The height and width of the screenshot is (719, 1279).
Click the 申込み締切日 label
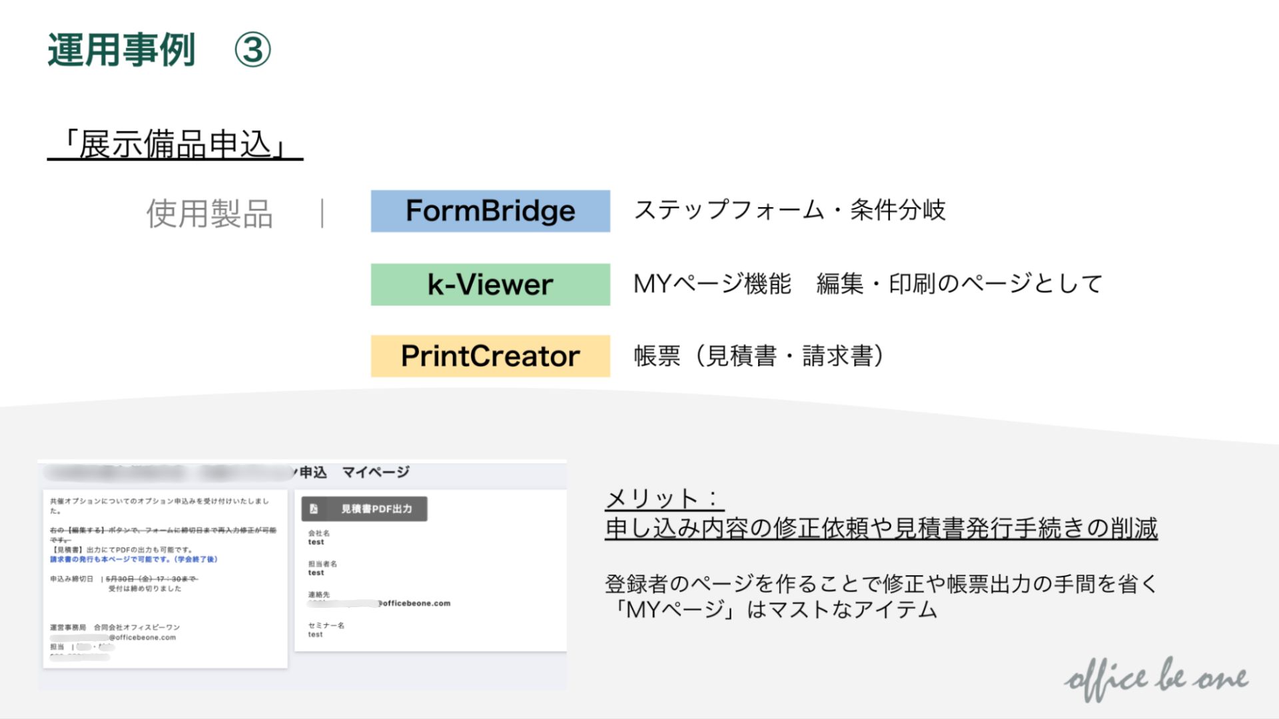pyautogui.click(x=71, y=579)
